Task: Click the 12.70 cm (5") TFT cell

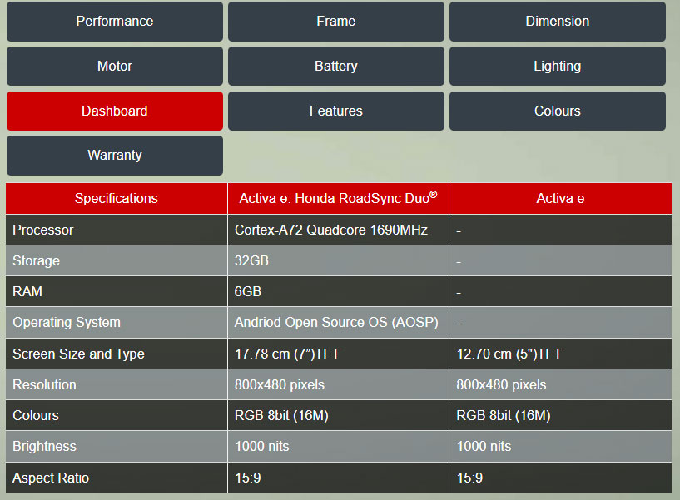Action: click(509, 354)
